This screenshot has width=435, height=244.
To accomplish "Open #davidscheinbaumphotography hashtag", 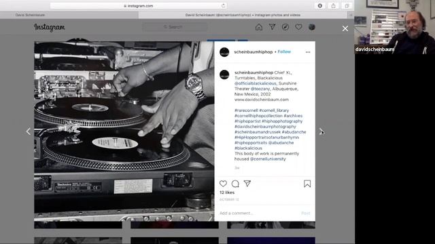I will [265, 127].
